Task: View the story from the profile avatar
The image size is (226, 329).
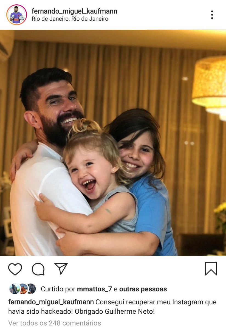Action: point(16,15)
